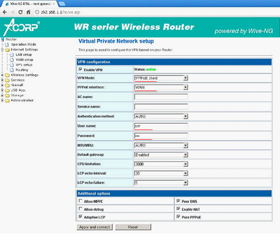Open Routing in the sidebar
The height and width of the screenshot is (241, 280).
(x=22, y=70)
